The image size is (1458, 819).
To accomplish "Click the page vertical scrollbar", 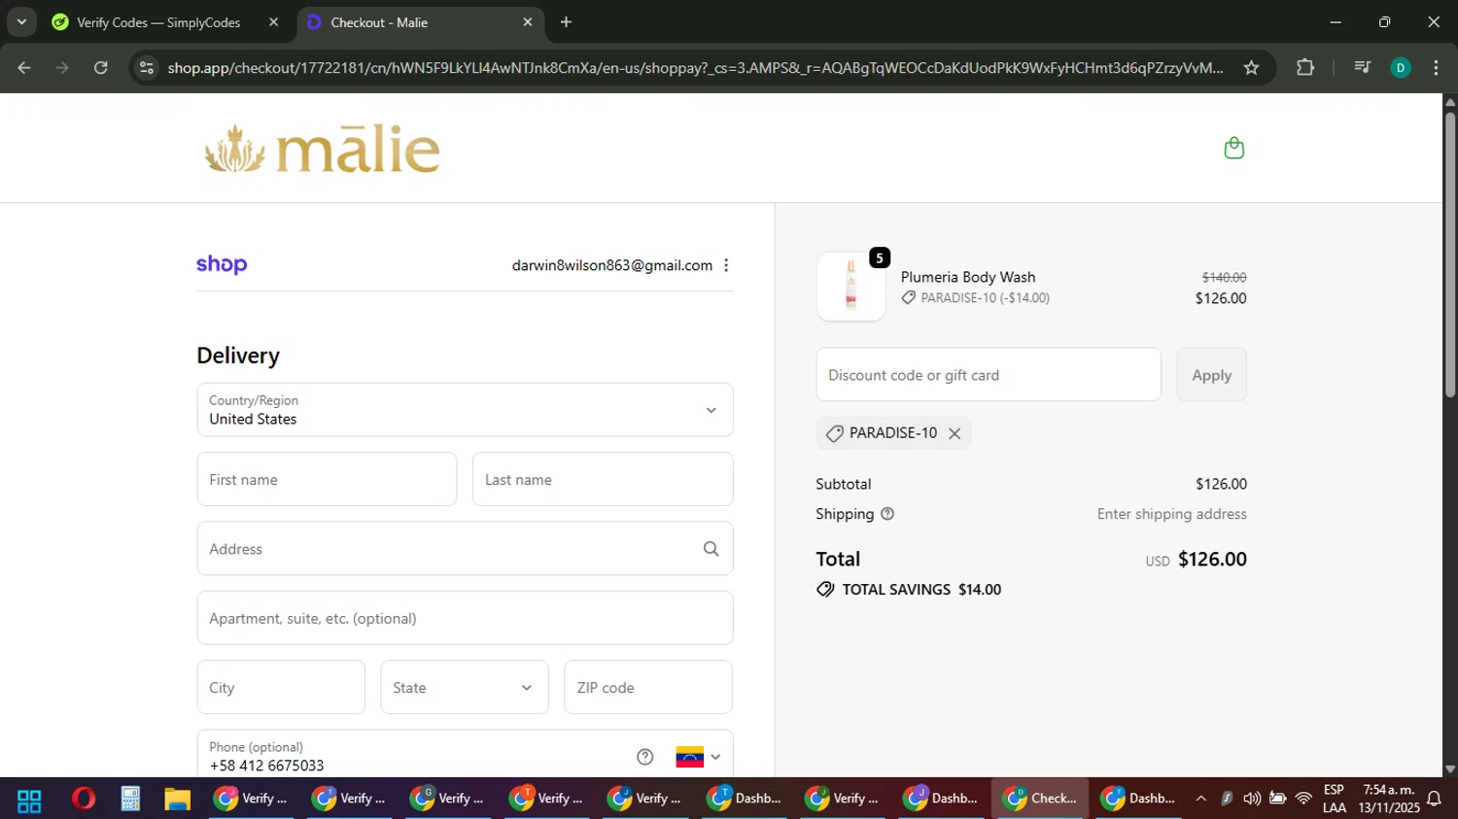I will pyautogui.click(x=1450, y=256).
